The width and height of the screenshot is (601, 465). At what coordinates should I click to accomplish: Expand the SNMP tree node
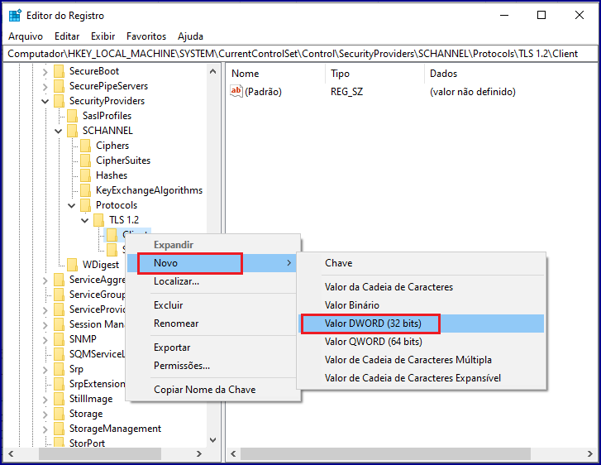pyautogui.click(x=45, y=339)
